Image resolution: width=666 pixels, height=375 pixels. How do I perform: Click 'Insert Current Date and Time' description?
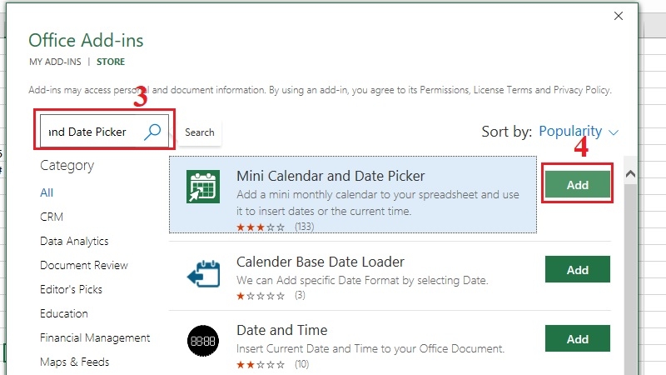tap(370, 349)
